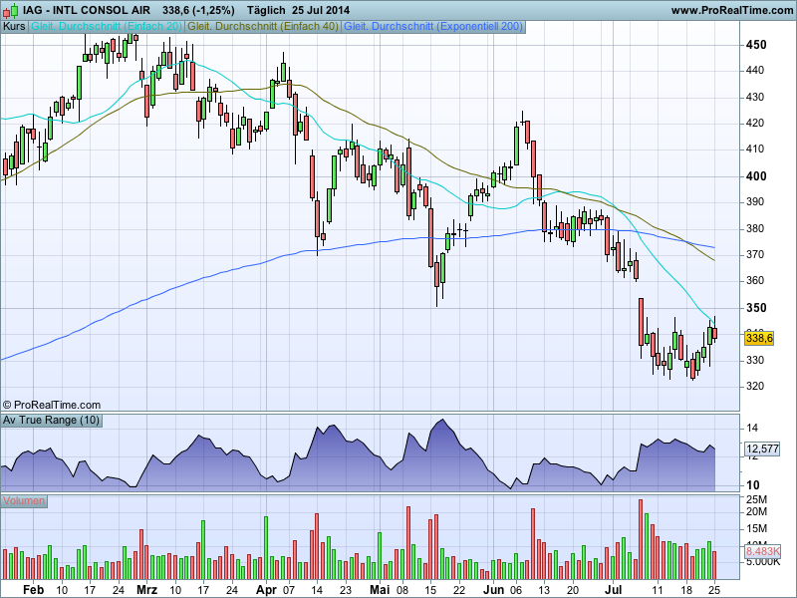Image resolution: width=797 pixels, height=598 pixels.
Task: Select the Gleit. Durchschnitt (Exponentiell 200) label
Action: pos(433,26)
